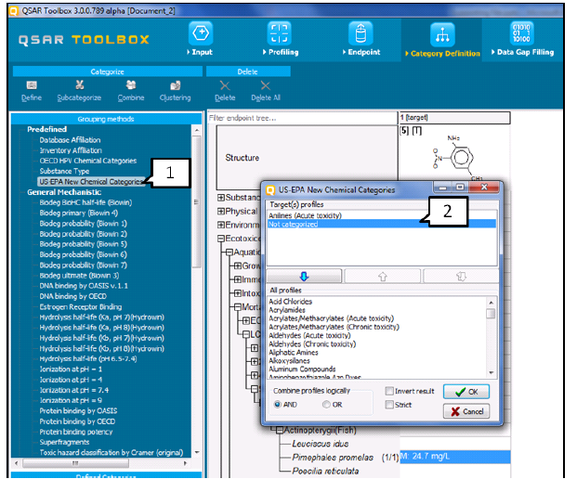Select Protein binding by OECD
Screen dimensions: 577x479
coord(77,421)
